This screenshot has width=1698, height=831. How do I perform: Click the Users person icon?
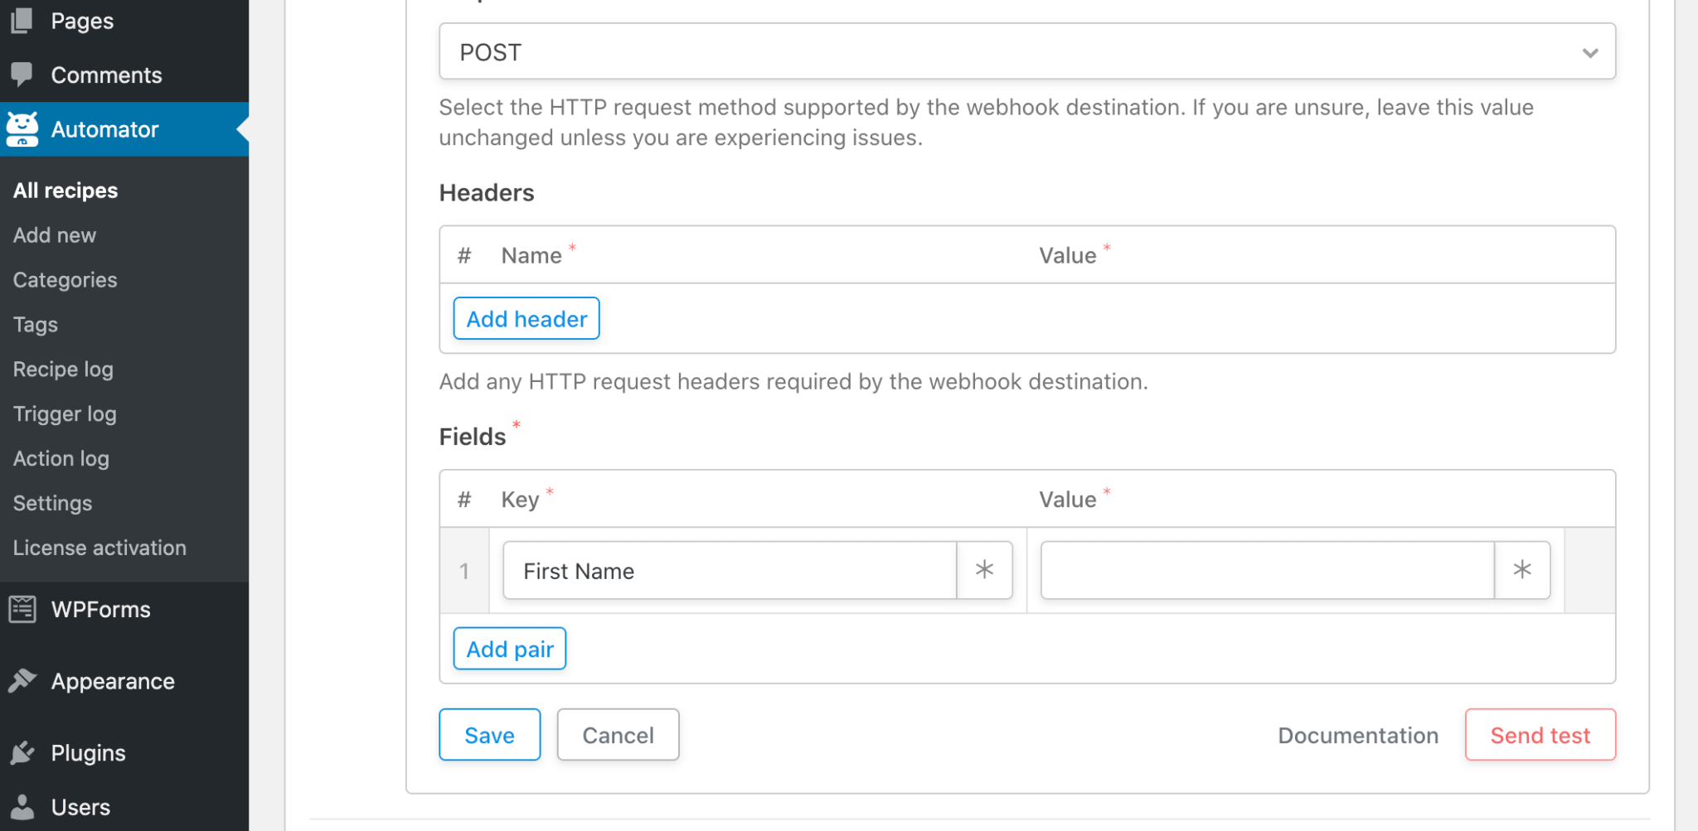22,806
